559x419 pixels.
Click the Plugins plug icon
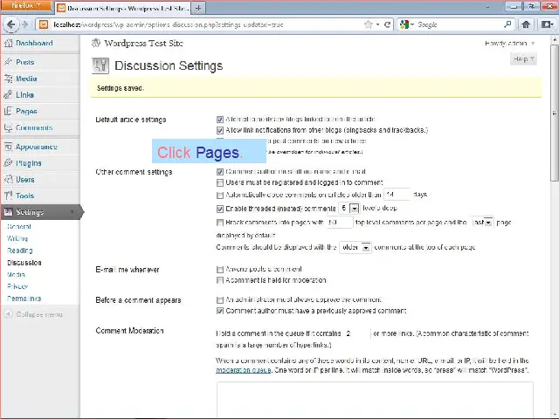8,163
